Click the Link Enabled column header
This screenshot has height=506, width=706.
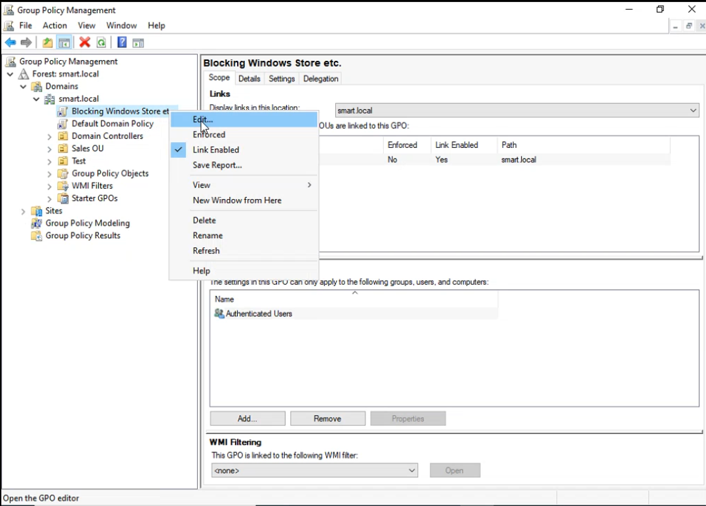coord(464,145)
